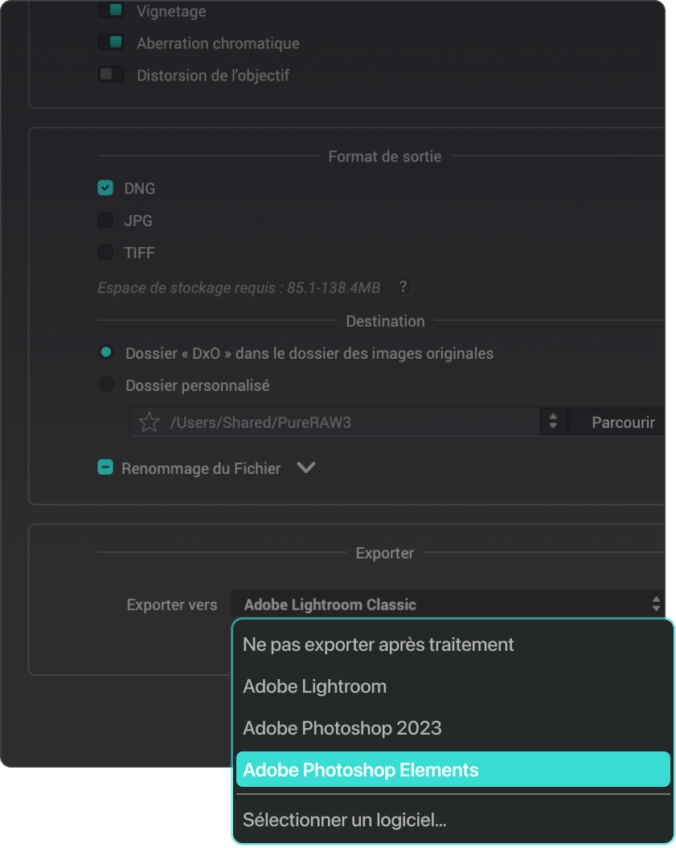Screen dimensions: 676x848
Task: Uncheck the DNG output format
Action: pos(105,187)
